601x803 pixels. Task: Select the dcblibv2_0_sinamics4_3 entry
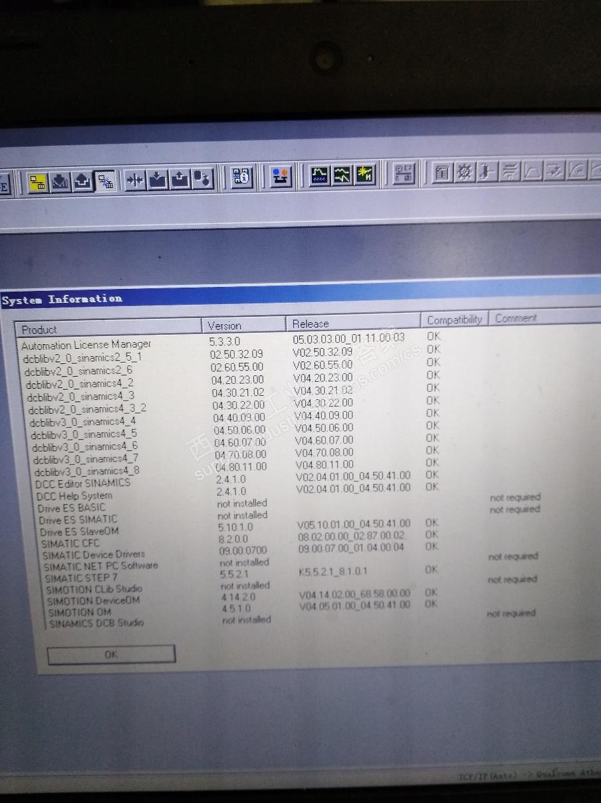click(x=81, y=397)
